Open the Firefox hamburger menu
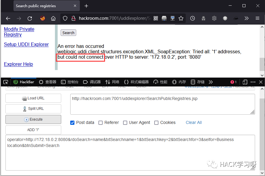Viewport: 265px width, 176px height. (x=257, y=18)
